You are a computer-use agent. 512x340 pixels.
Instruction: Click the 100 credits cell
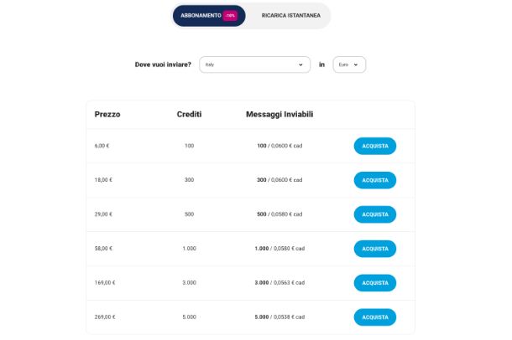coord(189,146)
